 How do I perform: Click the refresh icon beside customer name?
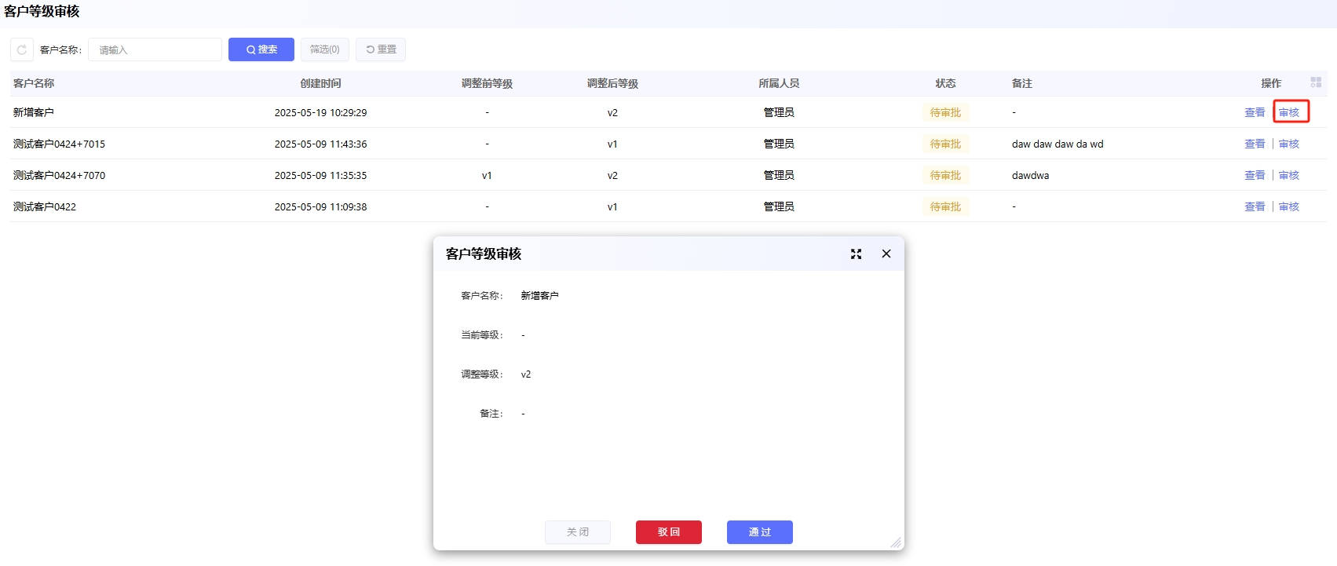click(22, 49)
